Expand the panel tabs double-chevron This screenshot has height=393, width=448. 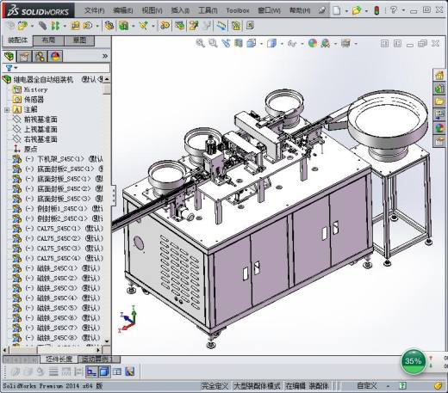pyautogui.click(x=105, y=56)
